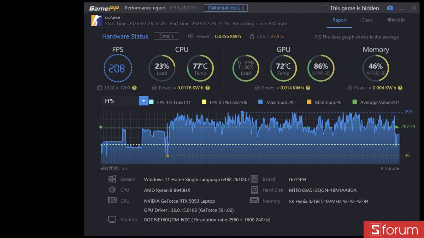
Task: Select the cs2.exe game icon
Action: tap(96, 20)
